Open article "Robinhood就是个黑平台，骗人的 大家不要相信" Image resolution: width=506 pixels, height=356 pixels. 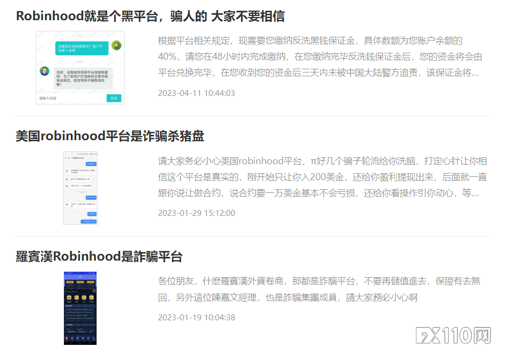150,16
